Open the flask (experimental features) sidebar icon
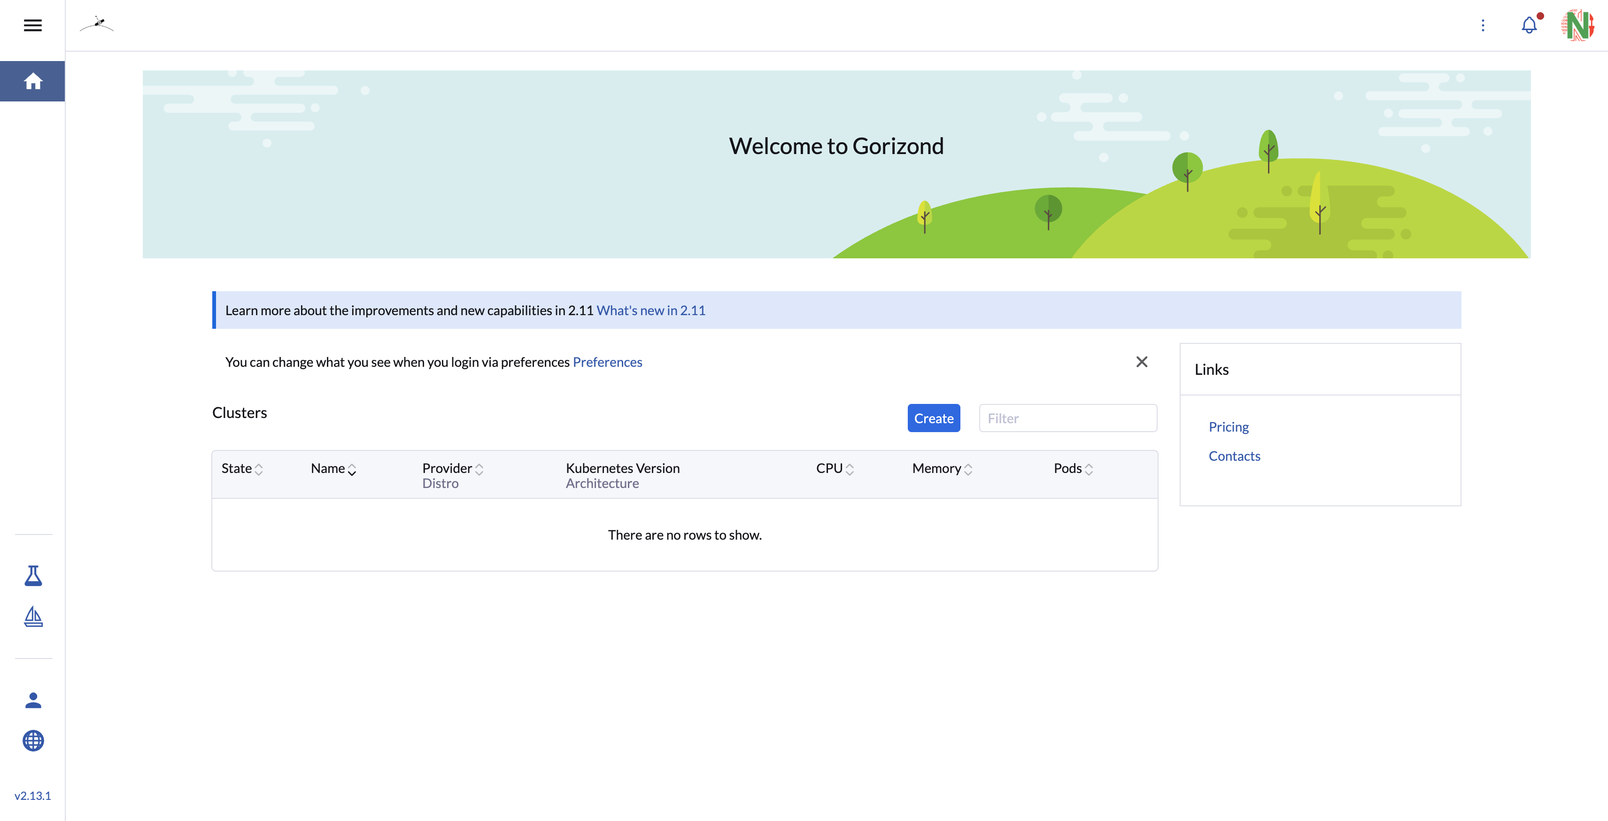Image resolution: width=1608 pixels, height=821 pixels. (x=33, y=576)
